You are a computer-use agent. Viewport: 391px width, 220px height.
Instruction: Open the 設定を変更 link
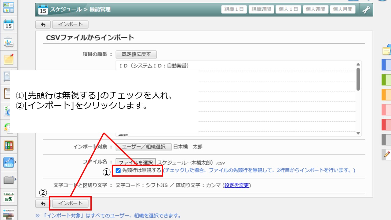tap(236, 185)
